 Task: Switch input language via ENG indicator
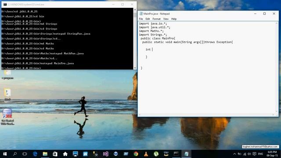pos(260,154)
